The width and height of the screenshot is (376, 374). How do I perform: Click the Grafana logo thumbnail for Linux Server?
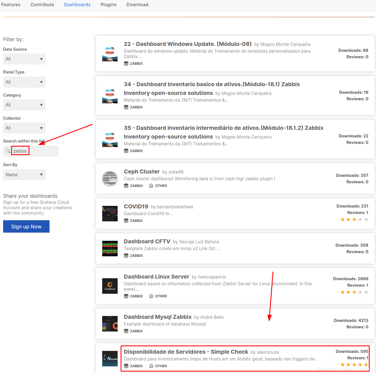pos(110,286)
